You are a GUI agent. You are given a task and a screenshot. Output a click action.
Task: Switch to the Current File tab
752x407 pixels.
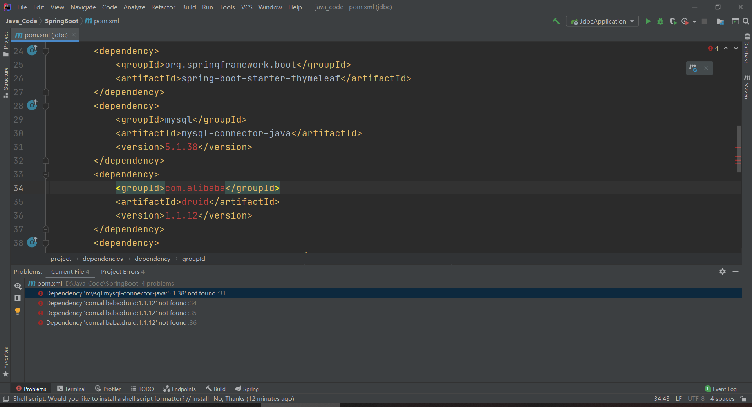click(x=70, y=271)
